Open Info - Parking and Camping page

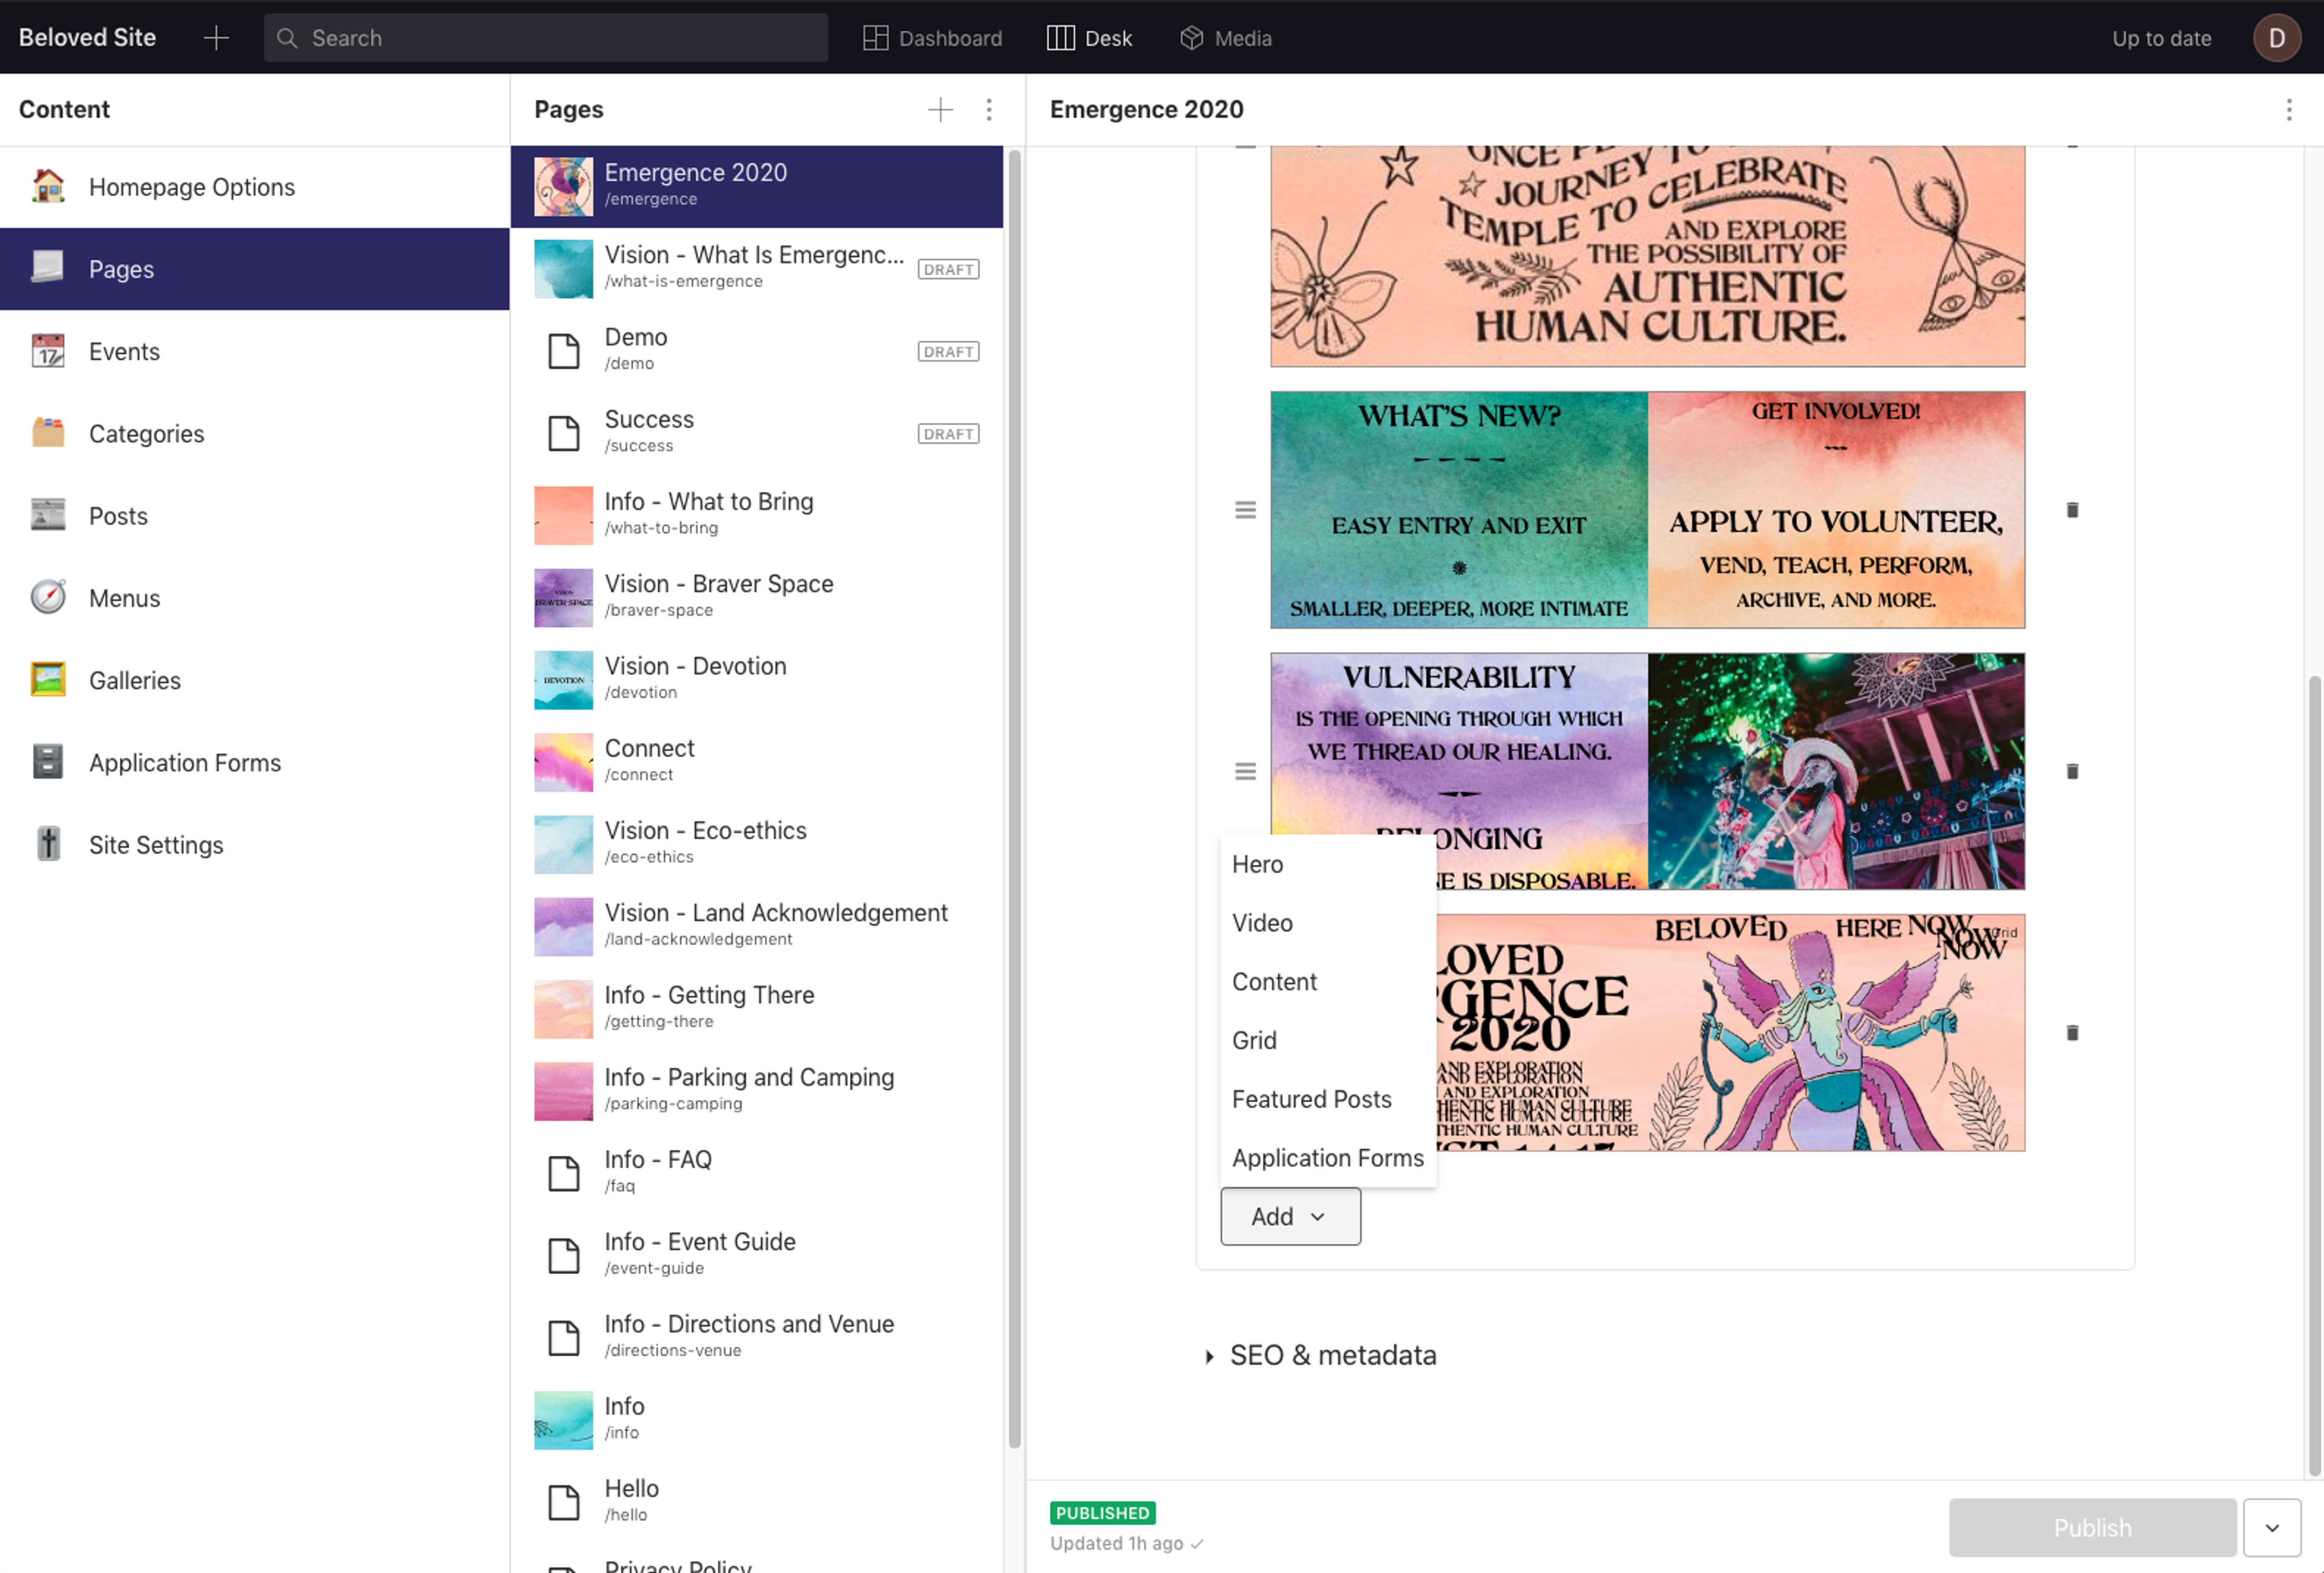pyautogui.click(x=756, y=1091)
